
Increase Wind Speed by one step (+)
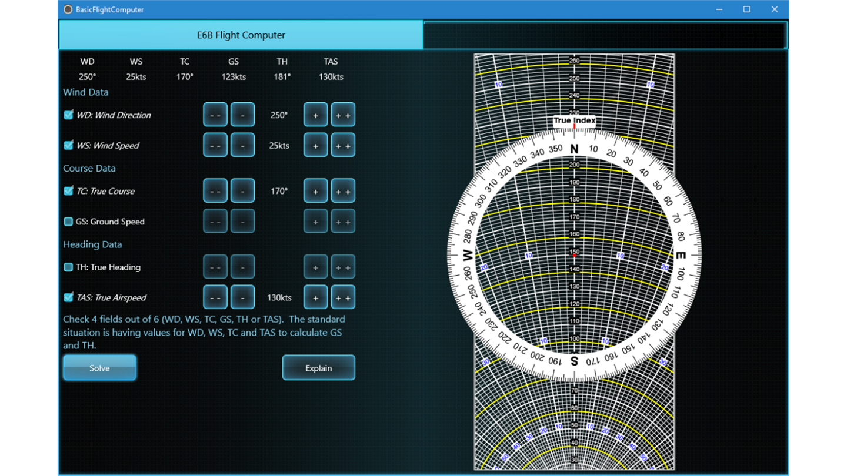point(316,145)
